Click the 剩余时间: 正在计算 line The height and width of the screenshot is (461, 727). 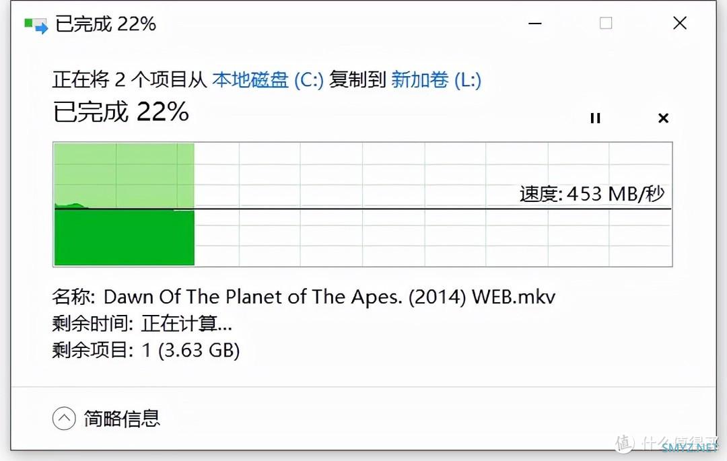coord(142,324)
